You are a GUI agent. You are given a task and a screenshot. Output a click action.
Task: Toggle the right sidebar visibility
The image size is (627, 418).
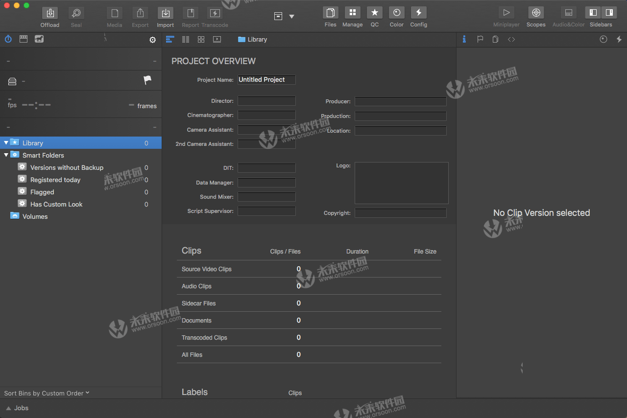click(x=609, y=13)
